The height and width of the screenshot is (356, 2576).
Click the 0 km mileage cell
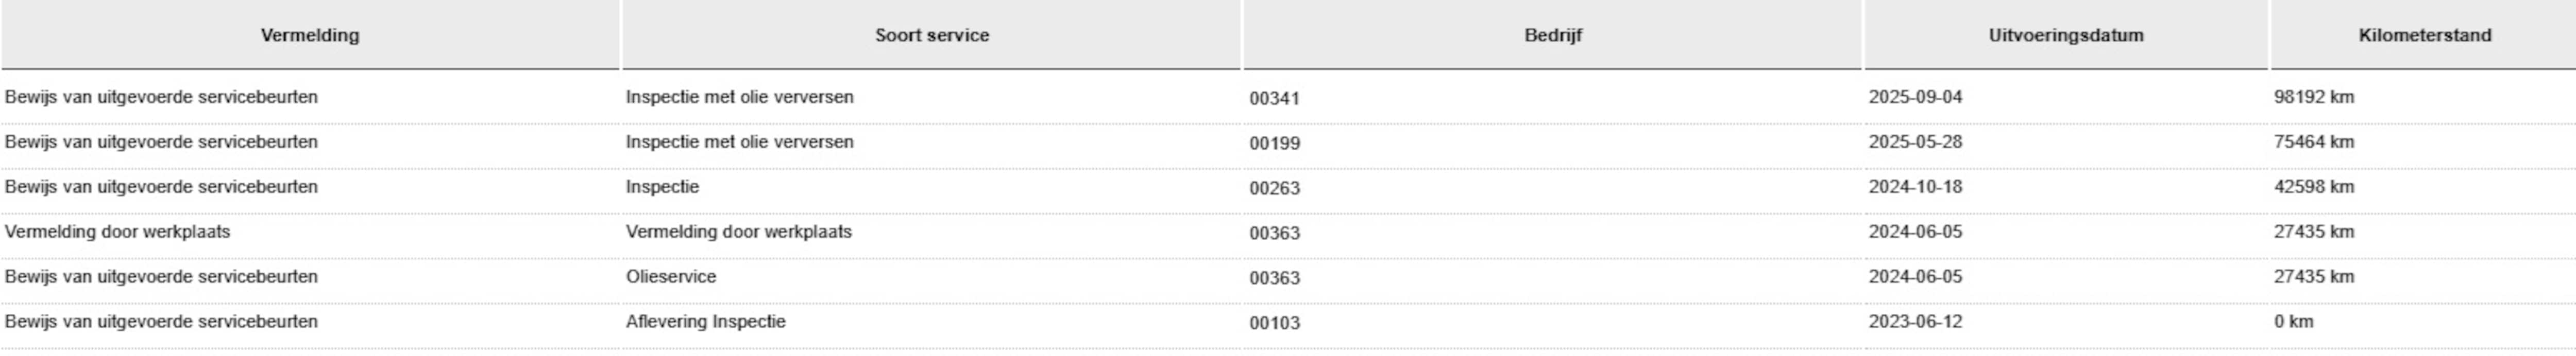(x=2293, y=322)
